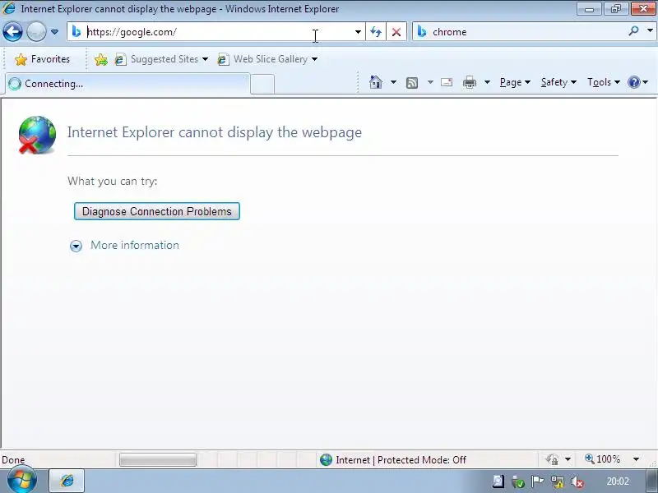Expand the Home button dropdown arrow
The width and height of the screenshot is (658, 493).
393,82
